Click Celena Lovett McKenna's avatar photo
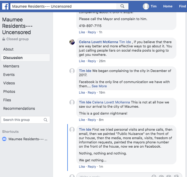Image resolution: width=187 pixels, height=177 pixels. [72, 42]
